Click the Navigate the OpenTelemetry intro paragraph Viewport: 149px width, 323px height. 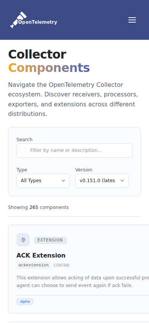(73, 99)
